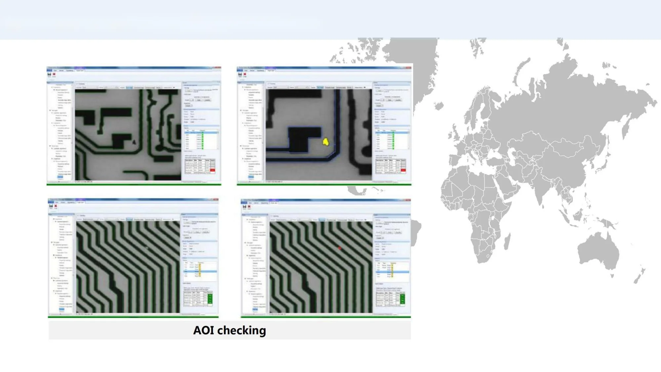Click the red X icon above the yellow-defect image
The width and height of the screenshot is (661, 372).
click(245, 74)
